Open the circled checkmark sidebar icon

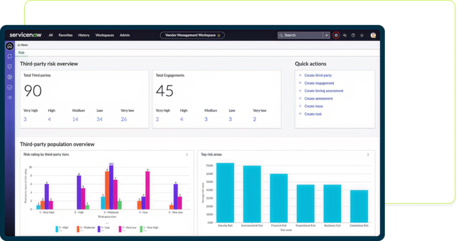(10, 87)
